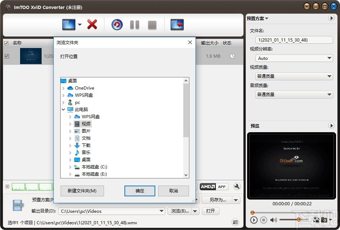Expand the OneDrive tree node
Viewport: 340px width, 230px height.
[63, 88]
